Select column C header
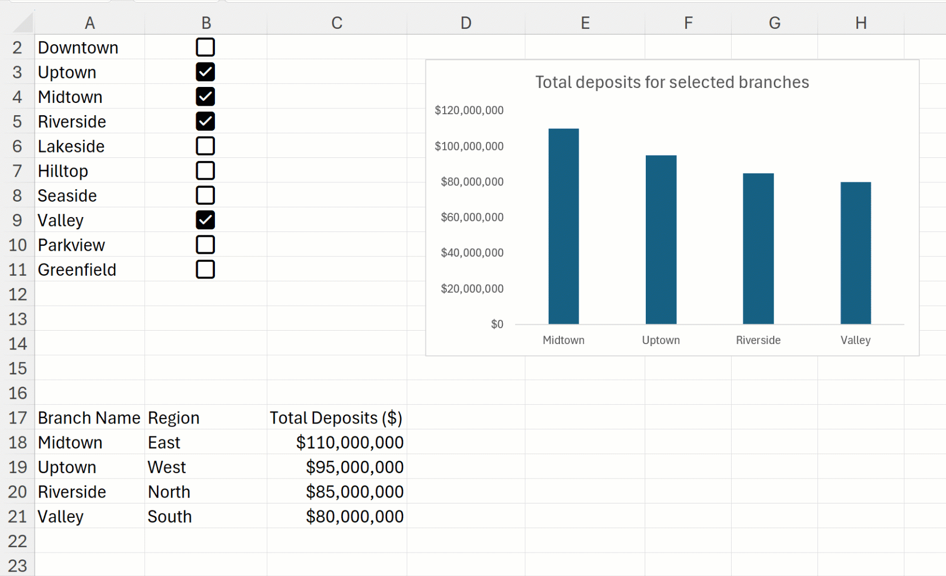This screenshot has width=946, height=576. click(336, 23)
